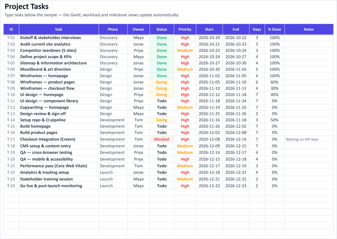
Task: Click the empty ID cell below T-24
Action: pyautogui.click(x=11, y=192)
